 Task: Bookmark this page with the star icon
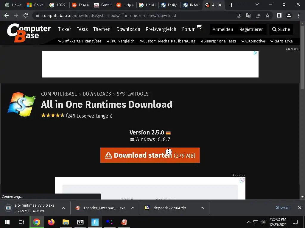coord(267,15)
